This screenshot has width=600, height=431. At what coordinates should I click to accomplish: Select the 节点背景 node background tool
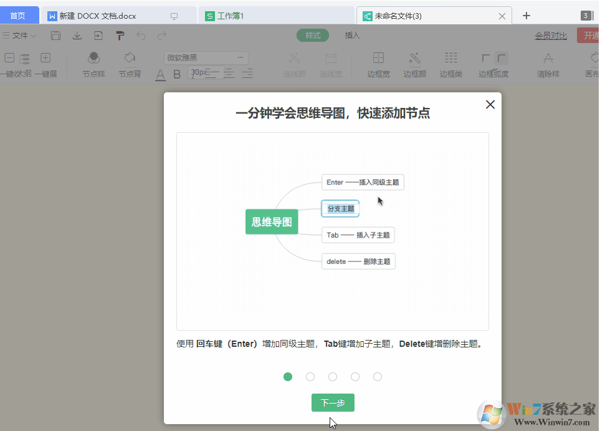click(129, 65)
